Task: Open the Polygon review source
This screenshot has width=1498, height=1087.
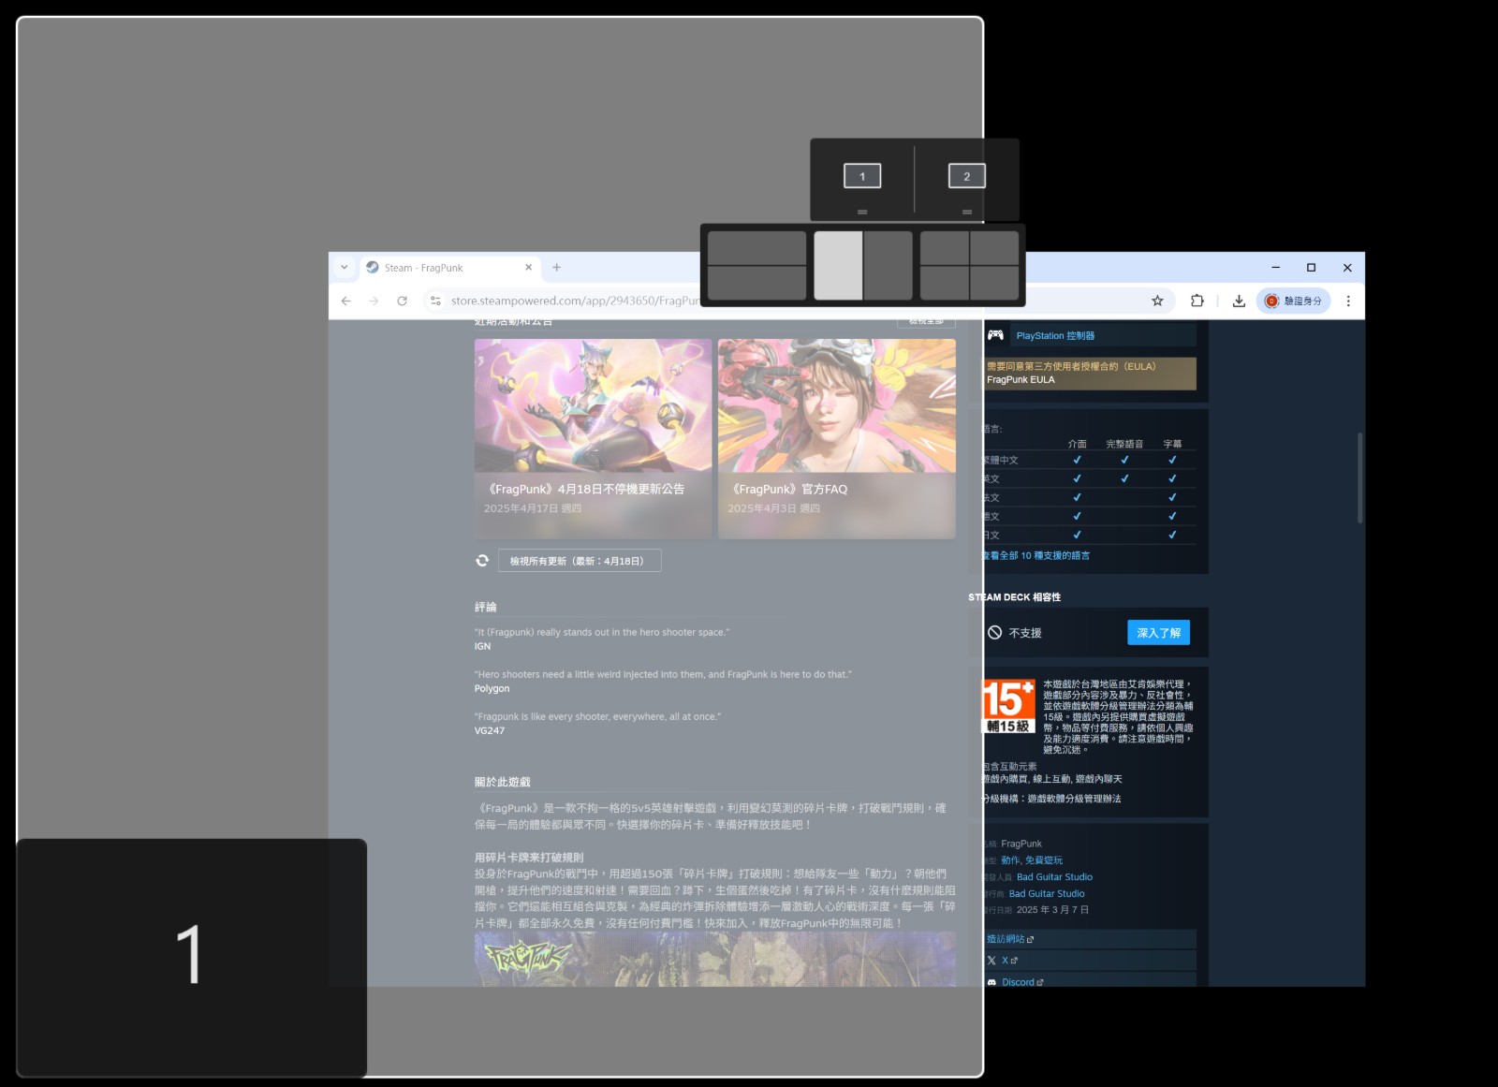Action: pyautogui.click(x=492, y=688)
